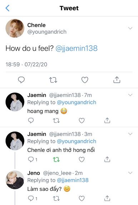Screen dimensions: 138x205
Task: Open Jeno's profile avatar
Action: point(15,180)
